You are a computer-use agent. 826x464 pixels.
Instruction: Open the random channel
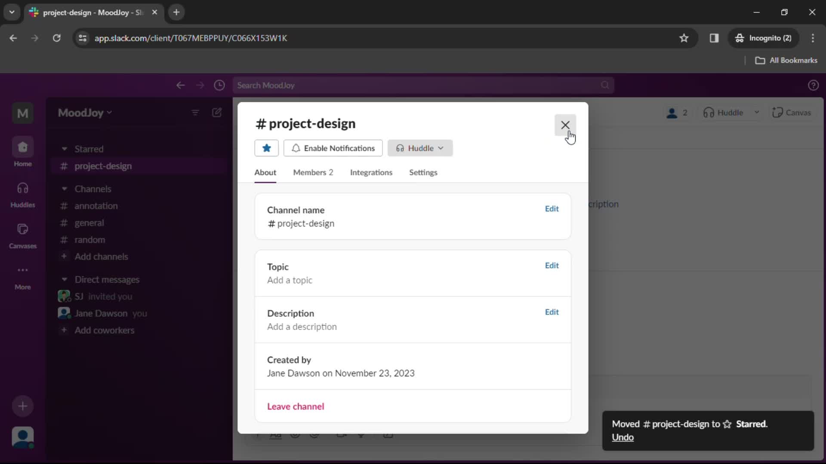(x=139, y=240)
